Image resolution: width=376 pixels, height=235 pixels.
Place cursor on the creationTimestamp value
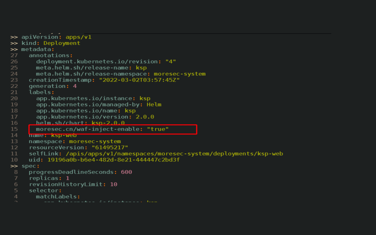click(139, 80)
